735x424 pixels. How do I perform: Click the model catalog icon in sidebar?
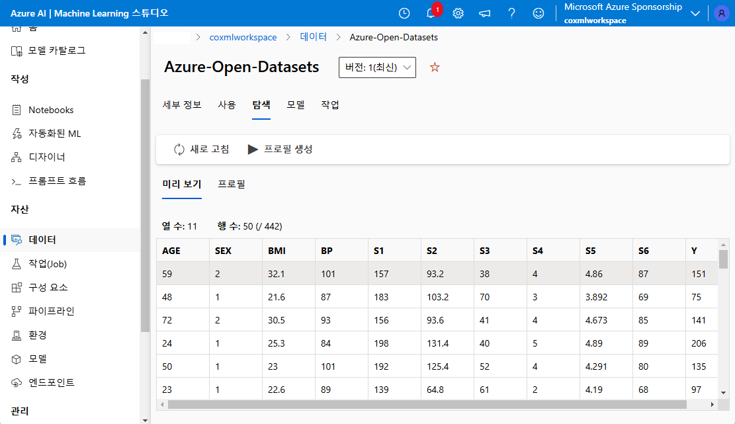click(x=17, y=51)
